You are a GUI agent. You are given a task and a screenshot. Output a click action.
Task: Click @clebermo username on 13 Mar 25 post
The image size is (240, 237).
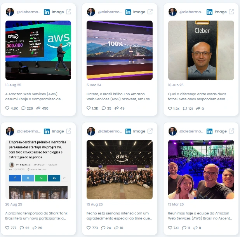[x=191, y=131]
